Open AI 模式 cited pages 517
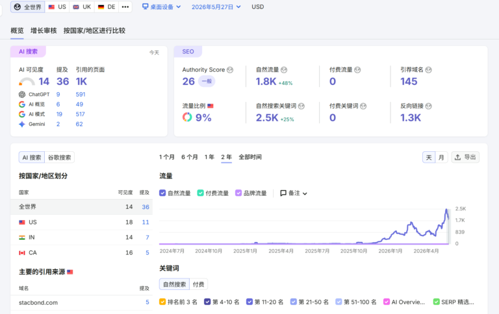The width and height of the screenshot is (499, 314). [80, 114]
